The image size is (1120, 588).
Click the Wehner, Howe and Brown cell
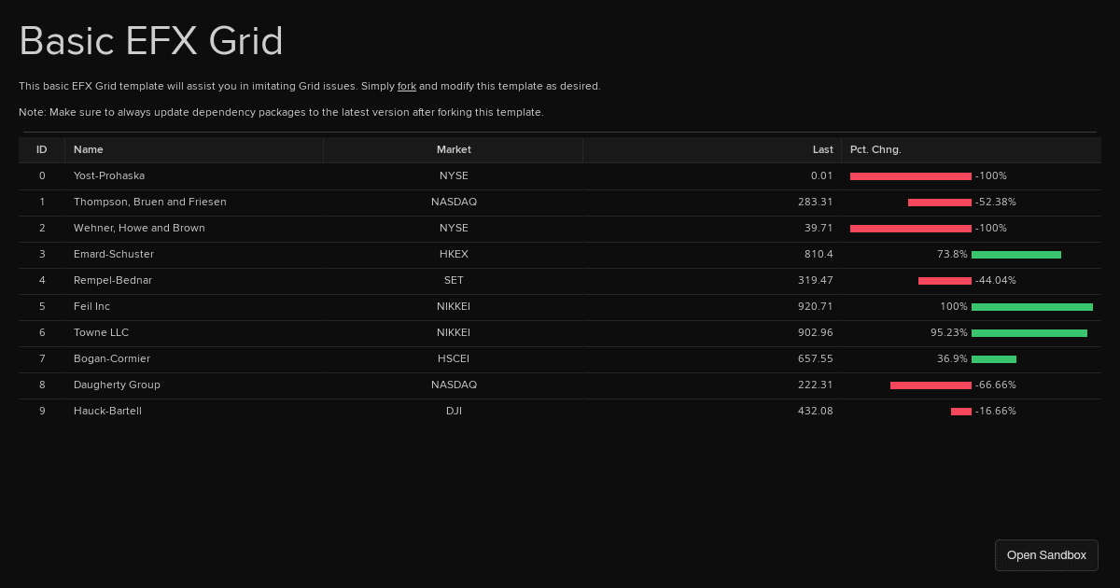coord(139,228)
